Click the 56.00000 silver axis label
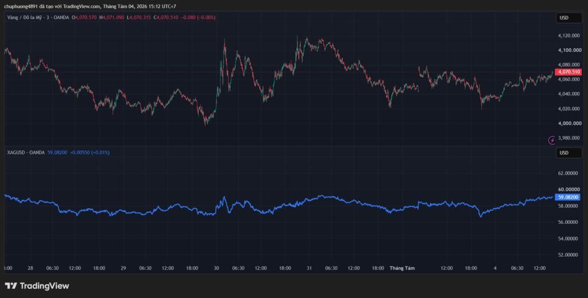The height and width of the screenshot is (298, 588). [x=569, y=222]
